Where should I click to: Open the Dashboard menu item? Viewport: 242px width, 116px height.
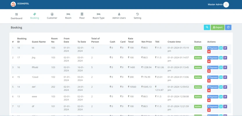[17, 16]
